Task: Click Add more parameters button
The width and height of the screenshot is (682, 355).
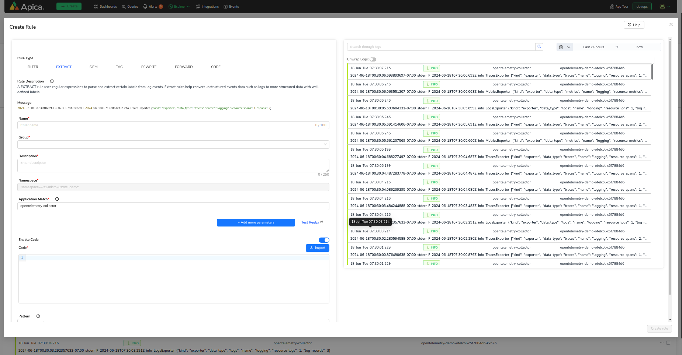Action: click(256, 222)
